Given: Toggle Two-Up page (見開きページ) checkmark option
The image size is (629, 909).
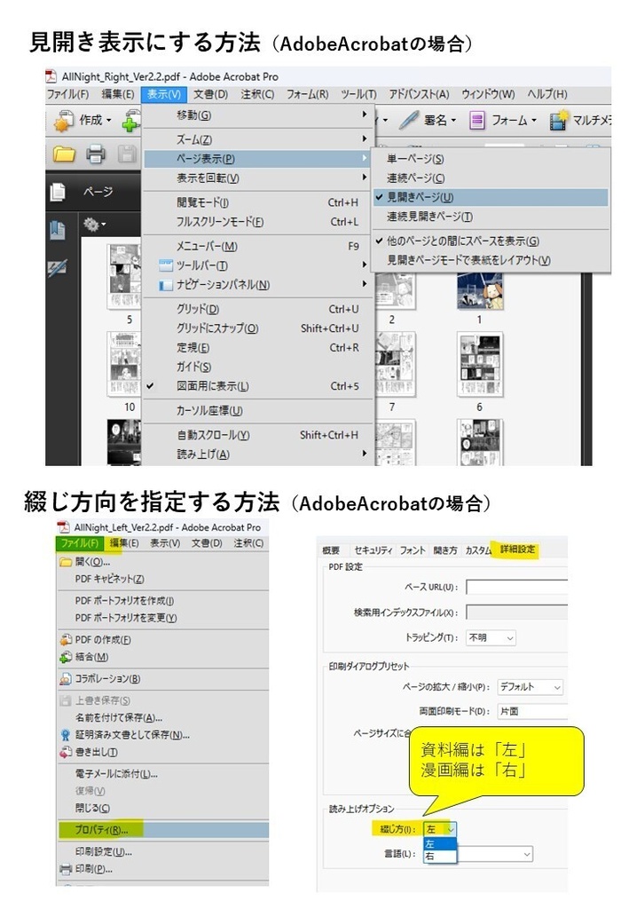Looking at the screenshot, I should (x=491, y=197).
